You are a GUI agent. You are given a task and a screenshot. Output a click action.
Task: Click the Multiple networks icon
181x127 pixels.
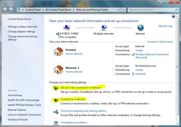click(x=104, y=28)
